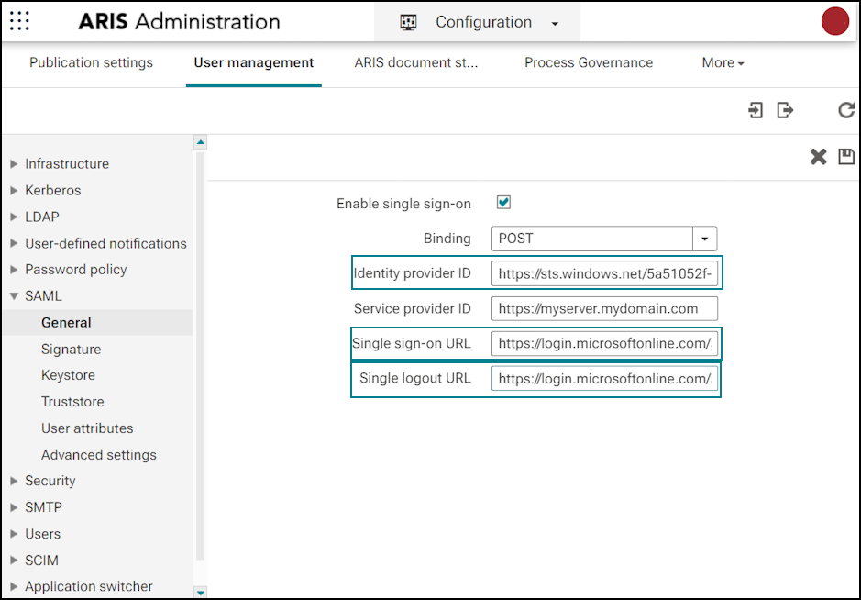Viewport: 861px width, 600px height.
Task: Click the LDAP label
Action: click(42, 217)
